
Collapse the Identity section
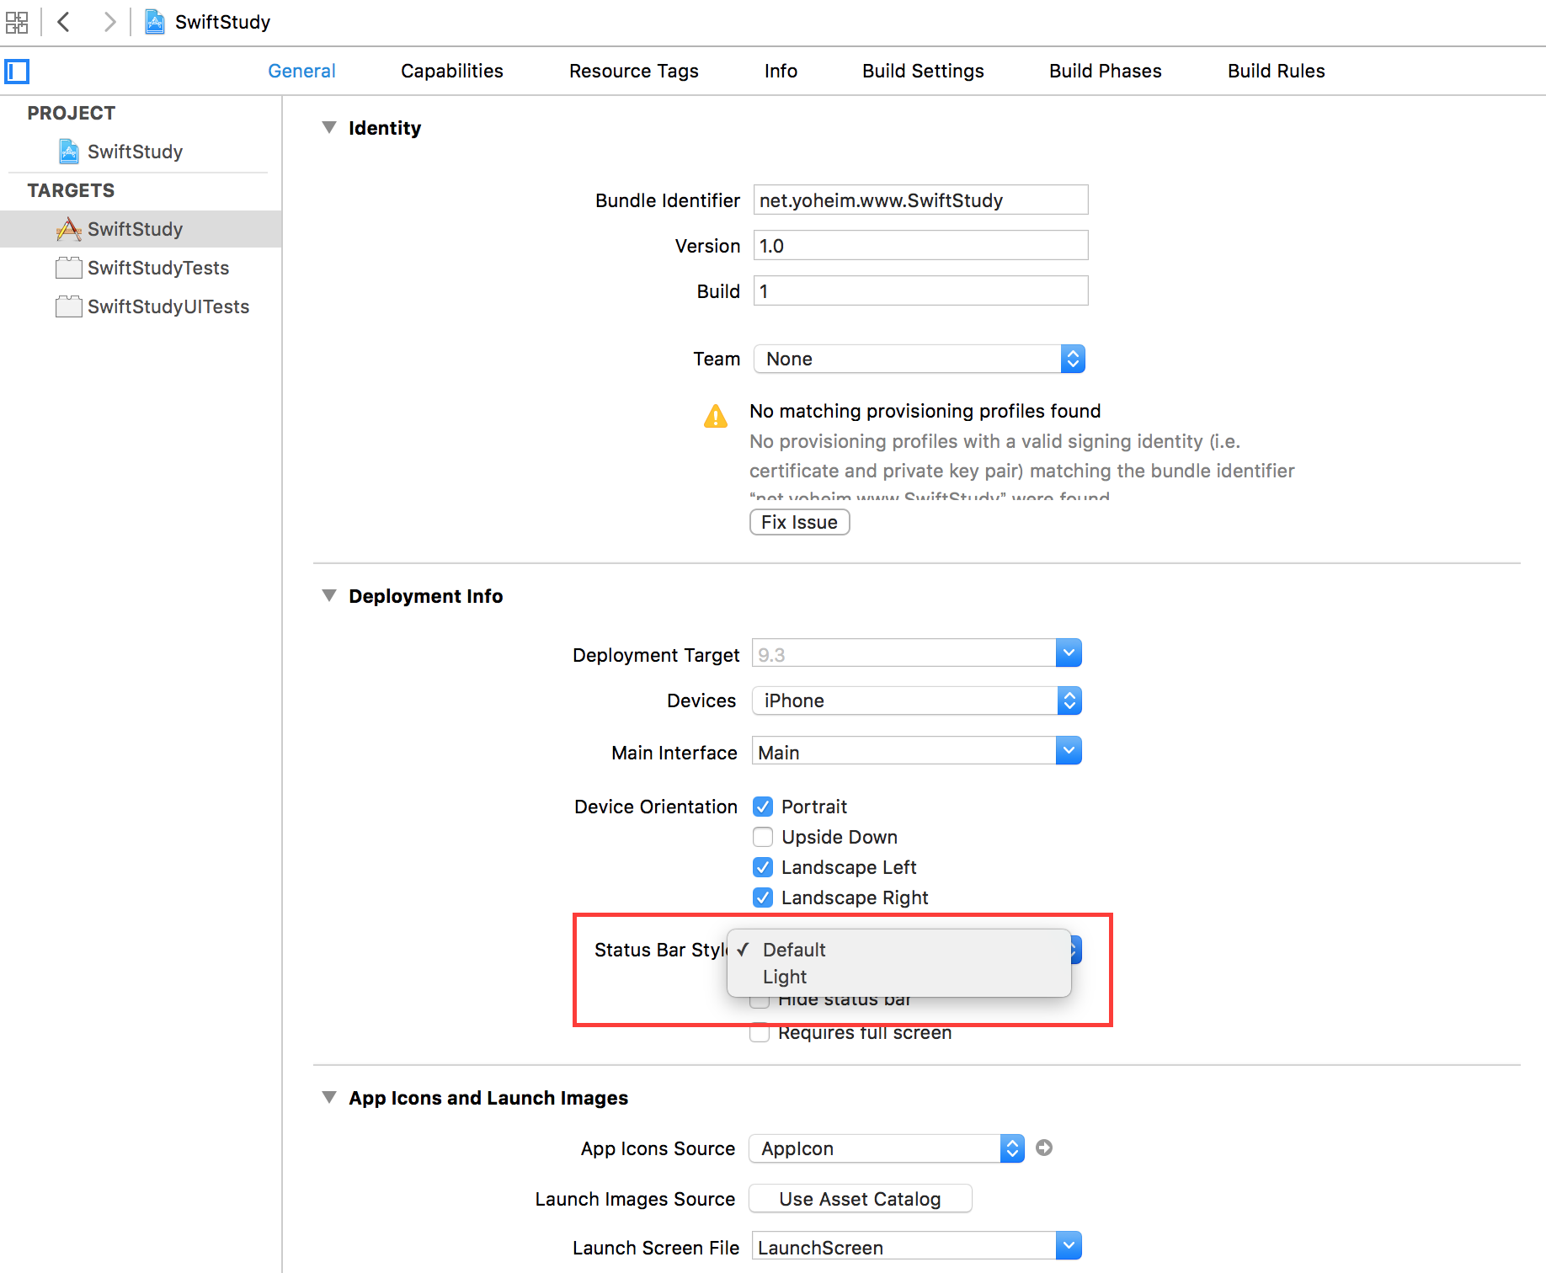click(x=329, y=127)
